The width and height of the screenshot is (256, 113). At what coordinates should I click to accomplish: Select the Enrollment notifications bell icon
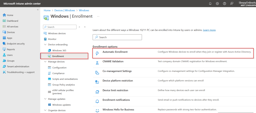[97, 101]
